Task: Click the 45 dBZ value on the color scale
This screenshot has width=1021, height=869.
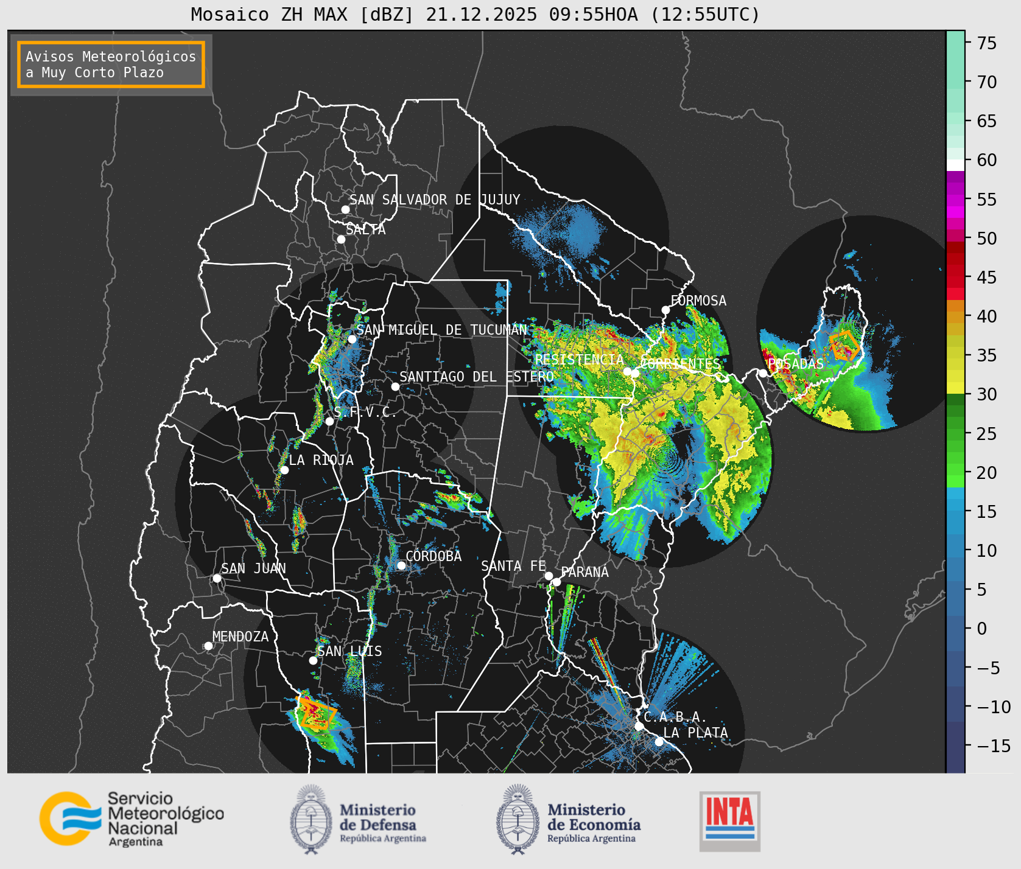Action: tap(987, 277)
